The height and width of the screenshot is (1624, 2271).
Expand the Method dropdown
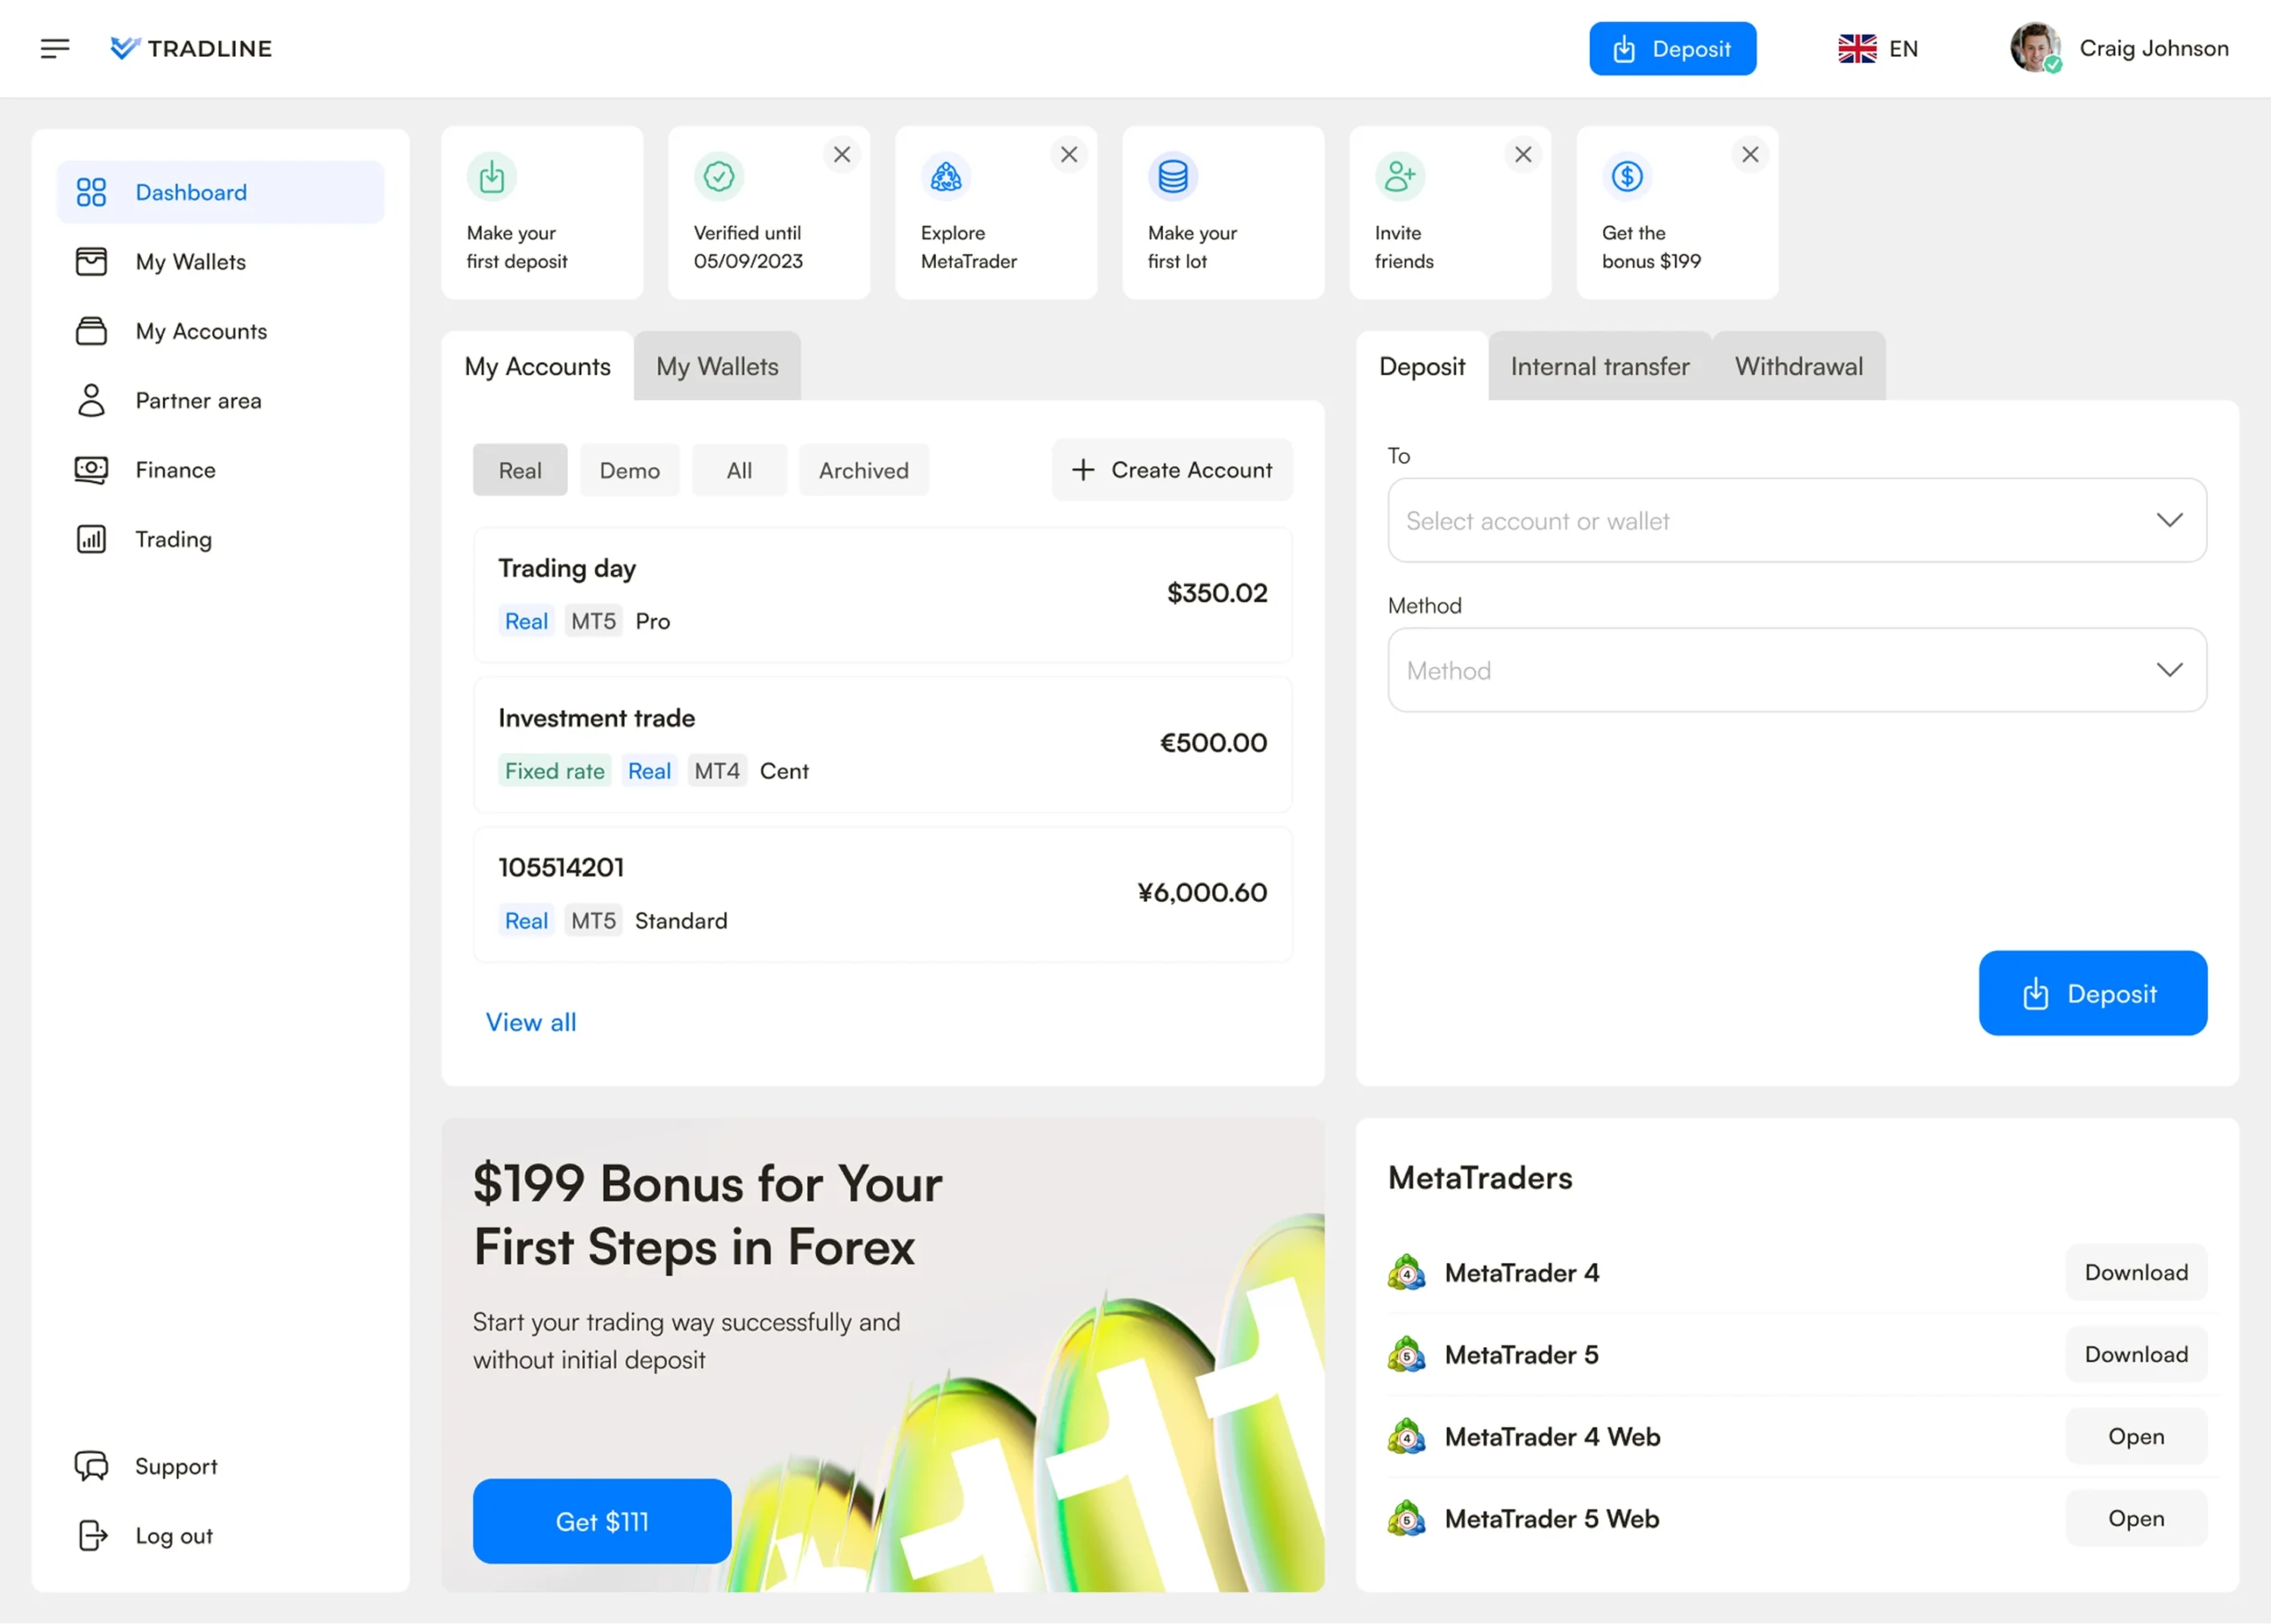[x=1796, y=670]
